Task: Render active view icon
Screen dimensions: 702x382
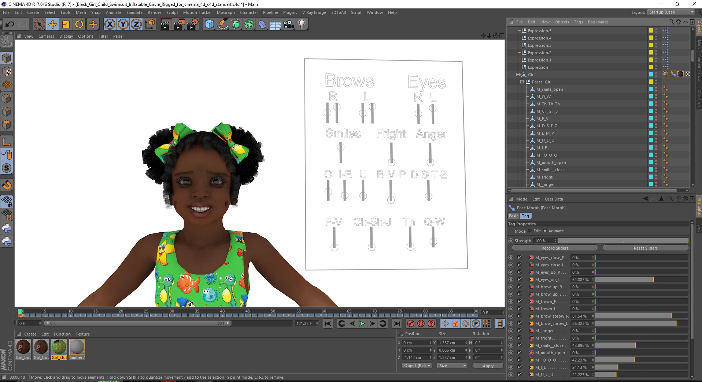Action: click(166, 25)
